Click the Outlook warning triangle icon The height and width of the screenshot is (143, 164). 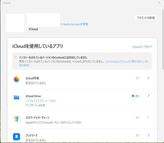point(16,57)
